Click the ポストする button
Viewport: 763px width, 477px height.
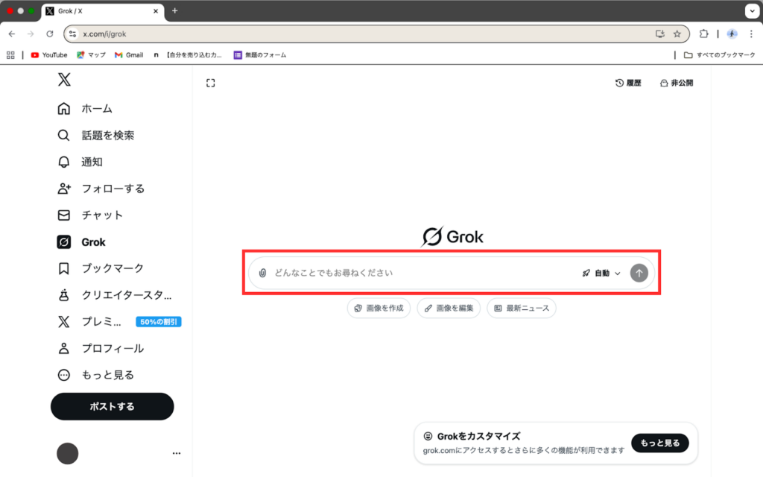coord(112,406)
